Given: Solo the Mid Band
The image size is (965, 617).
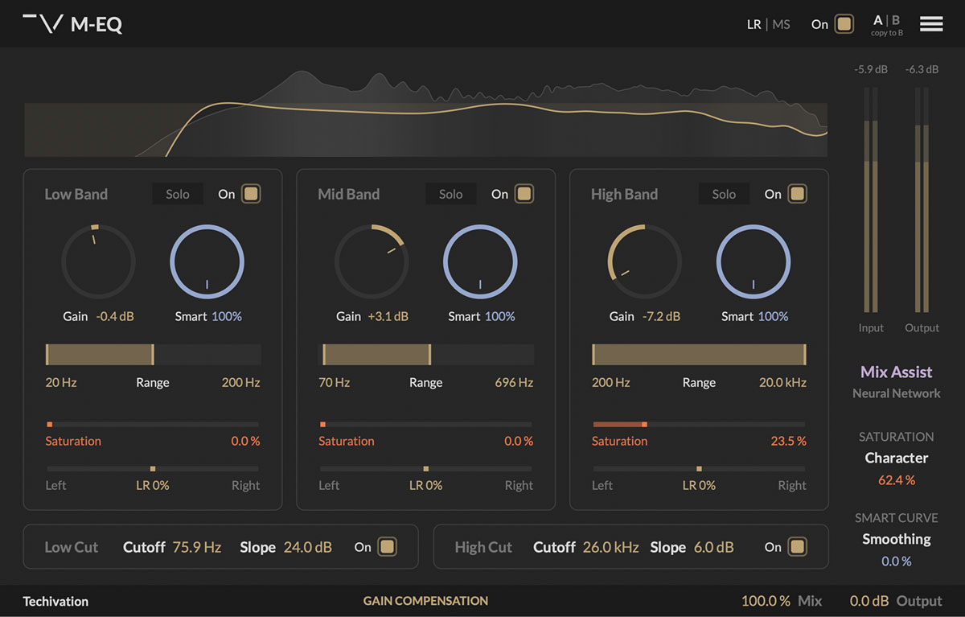Looking at the screenshot, I should [x=450, y=194].
